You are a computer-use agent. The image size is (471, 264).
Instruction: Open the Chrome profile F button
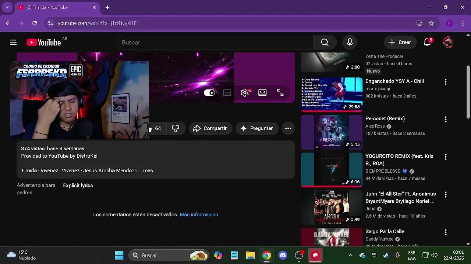(x=449, y=23)
